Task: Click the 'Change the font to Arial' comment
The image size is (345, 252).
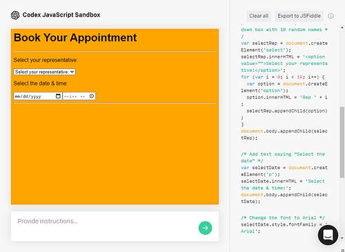Action: click(x=283, y=217)
